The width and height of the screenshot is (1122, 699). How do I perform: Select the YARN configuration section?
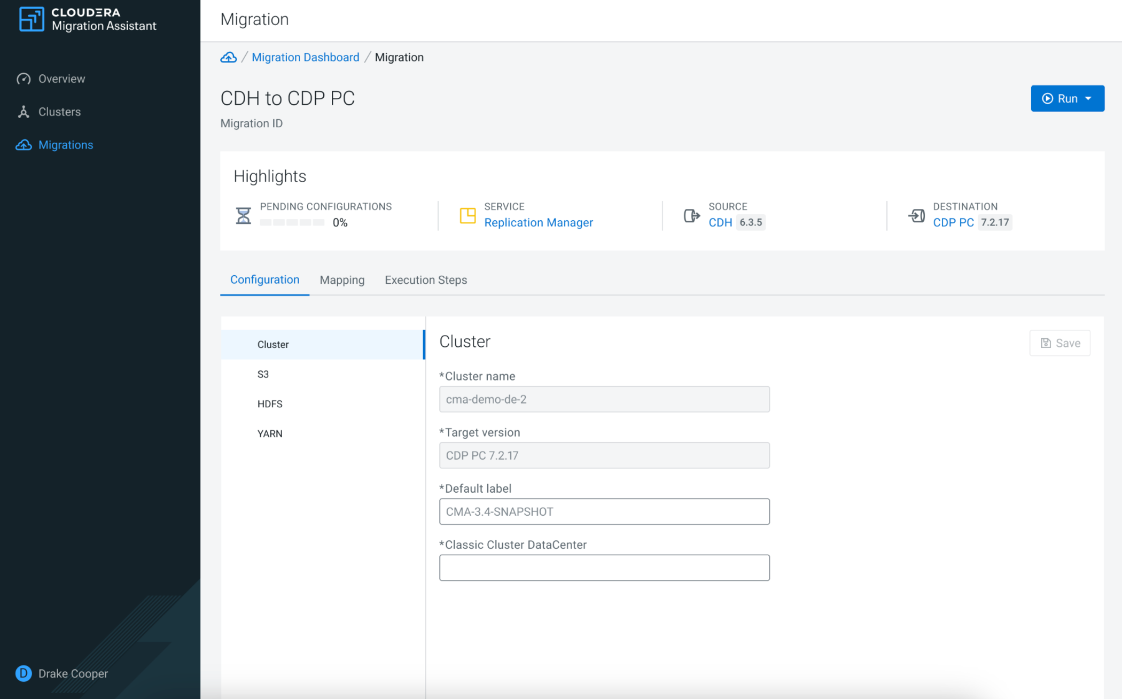(x=270, y=433)
